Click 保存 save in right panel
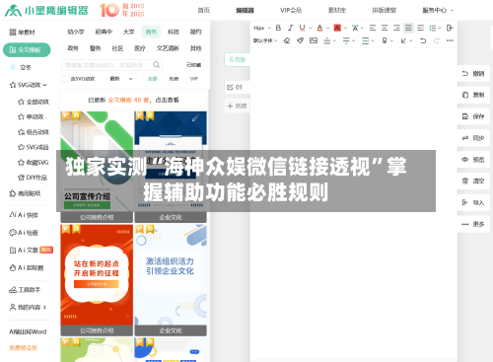This screenshot has height=362, width=493. [x=473, y=116]
